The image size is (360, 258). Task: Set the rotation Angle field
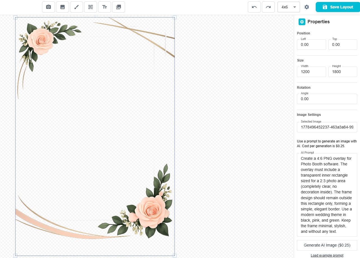pyautogui.click(x=327, y=99)
